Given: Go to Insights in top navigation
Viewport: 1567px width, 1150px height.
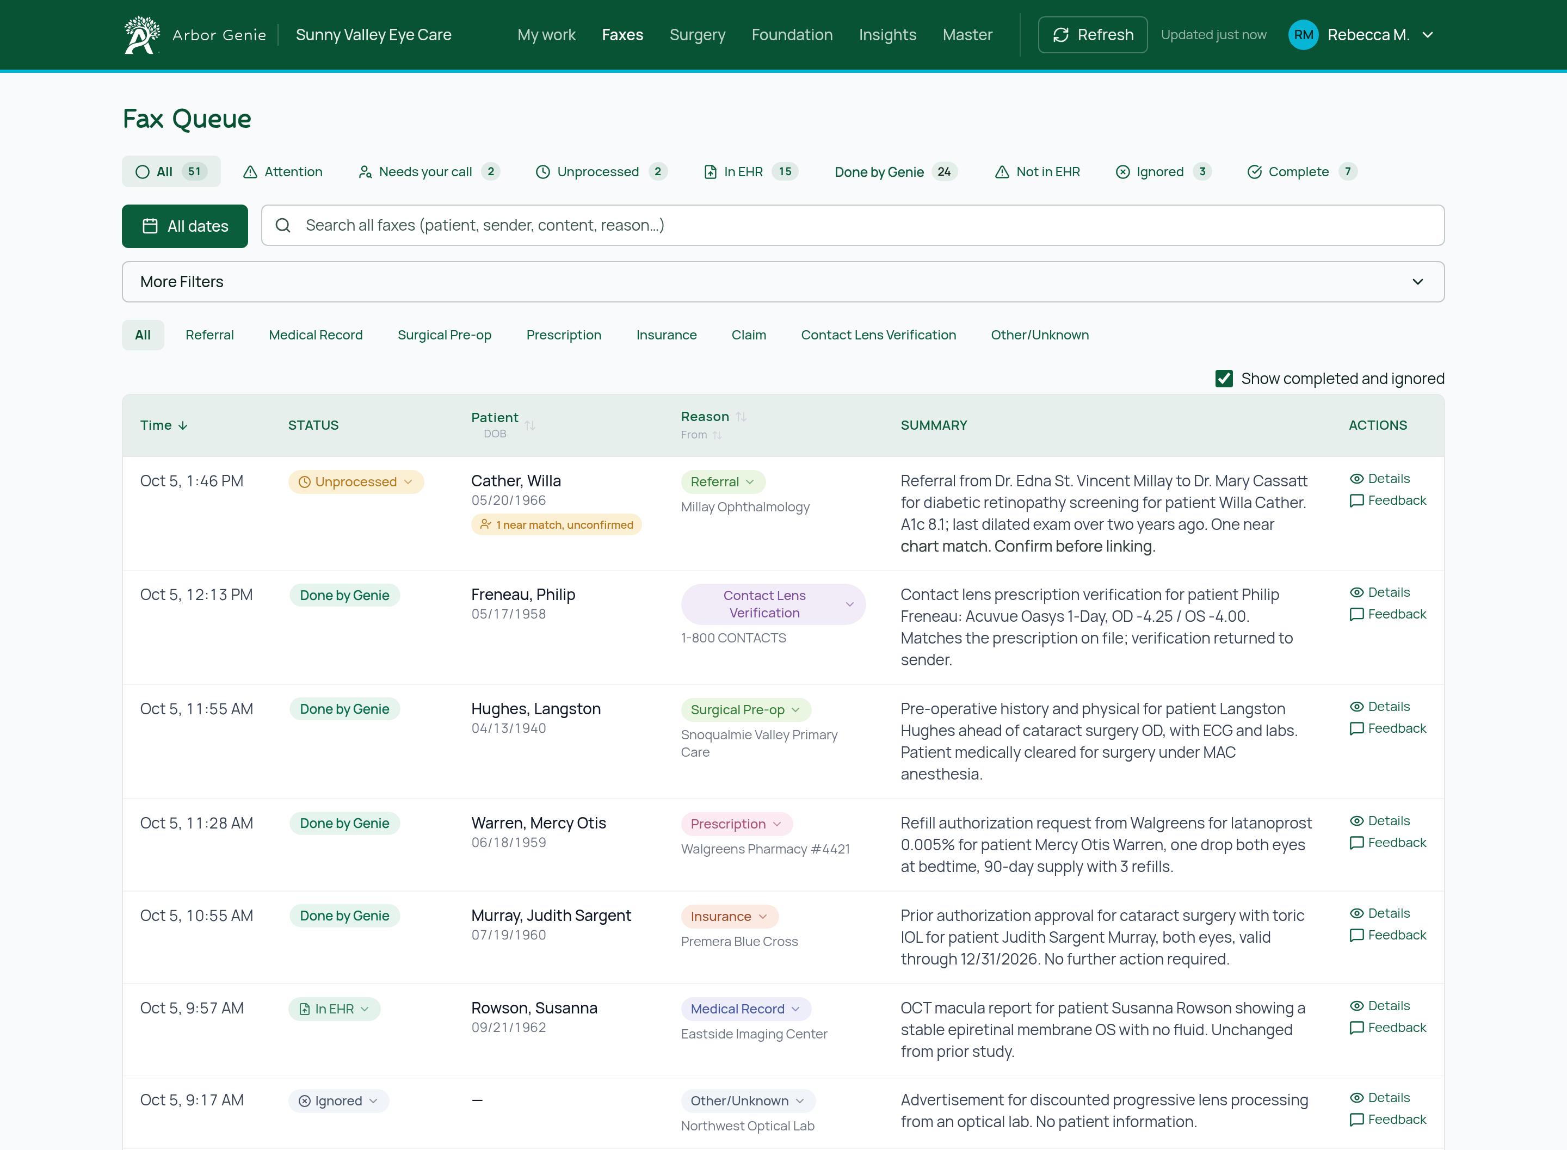Looking at the screenshot, I should click(887, 35).
